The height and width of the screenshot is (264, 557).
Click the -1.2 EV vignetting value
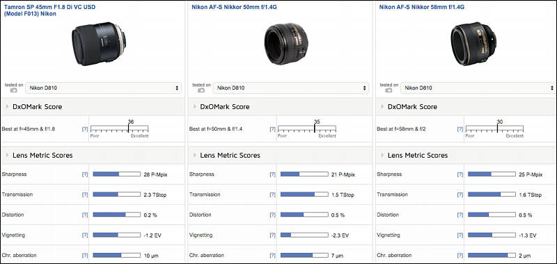152,236
